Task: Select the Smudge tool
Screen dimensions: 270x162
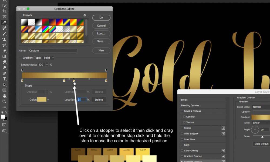Action: [4, 62]
